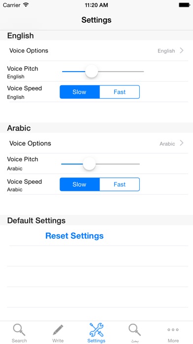Click the English Voice Pitch slider knob
The image size is (193, 344).
[x=92, y=71]
